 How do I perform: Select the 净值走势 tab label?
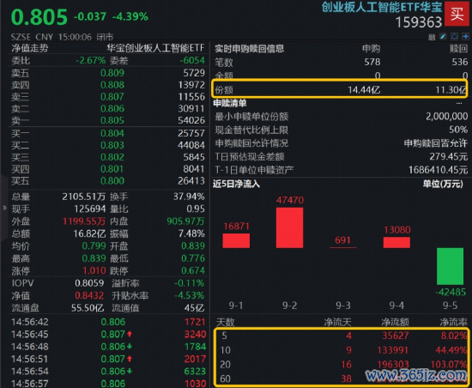click(x=30, y=48)
